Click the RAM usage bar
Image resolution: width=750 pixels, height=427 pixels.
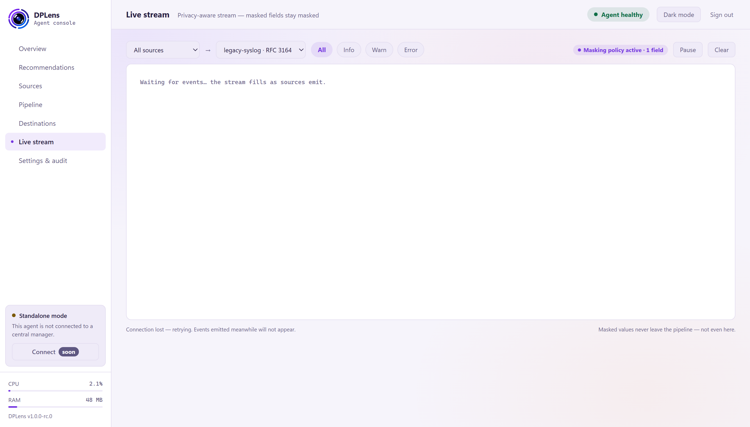(x=55, y=407)
